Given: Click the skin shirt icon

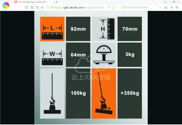Looking at the screenshot, I should (165, 2).
